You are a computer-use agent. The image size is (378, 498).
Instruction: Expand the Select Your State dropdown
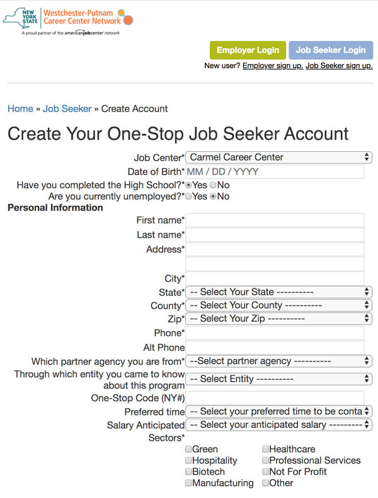279,292
